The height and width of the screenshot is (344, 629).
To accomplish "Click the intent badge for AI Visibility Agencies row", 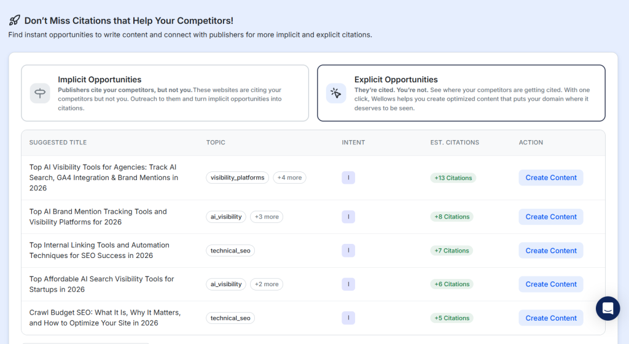I will [x=348, y=178].
